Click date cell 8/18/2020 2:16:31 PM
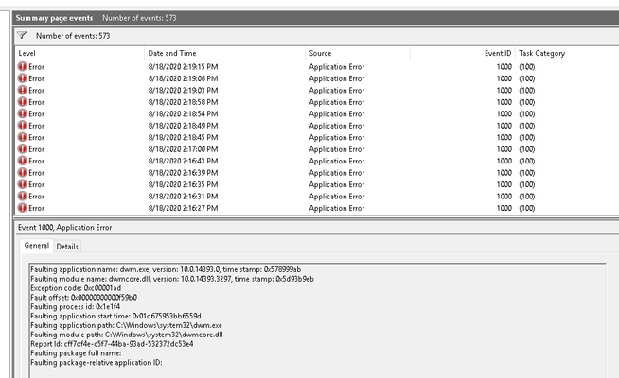The width and height of the screenshot is (619, 378). tap(184, 197)
